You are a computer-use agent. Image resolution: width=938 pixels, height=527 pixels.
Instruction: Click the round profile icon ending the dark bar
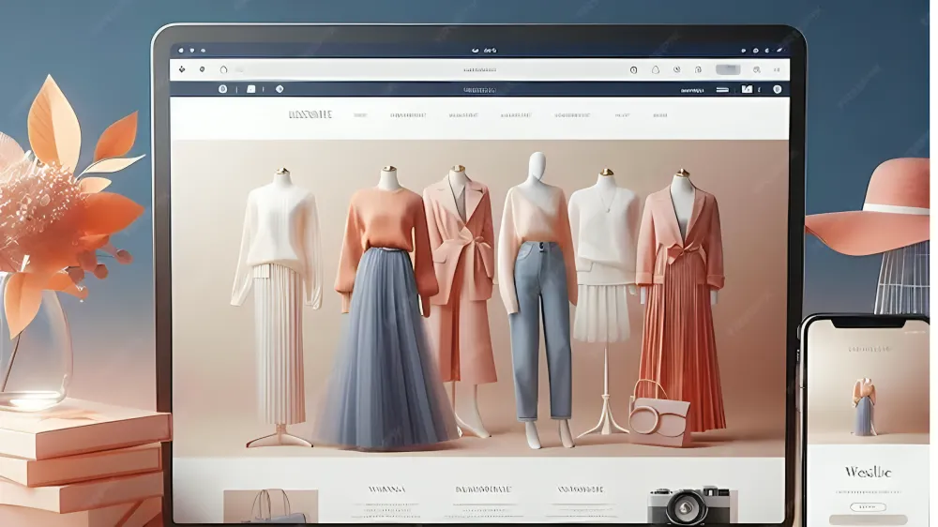click(777, 89)
